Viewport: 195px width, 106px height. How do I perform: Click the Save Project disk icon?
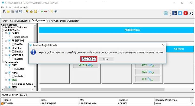pyautogui.click(x=17, y=12)
